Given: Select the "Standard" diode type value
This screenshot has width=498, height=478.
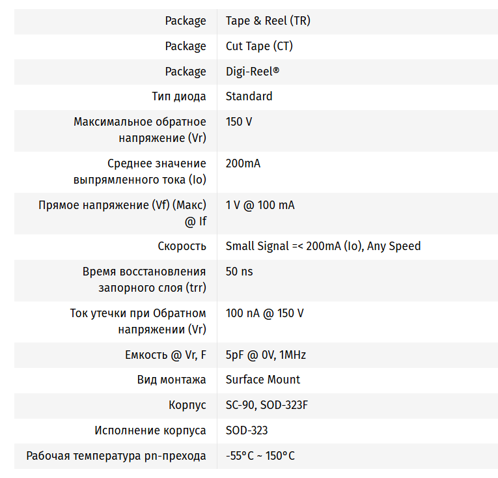Looking at the screenshot, I should 249,96.
